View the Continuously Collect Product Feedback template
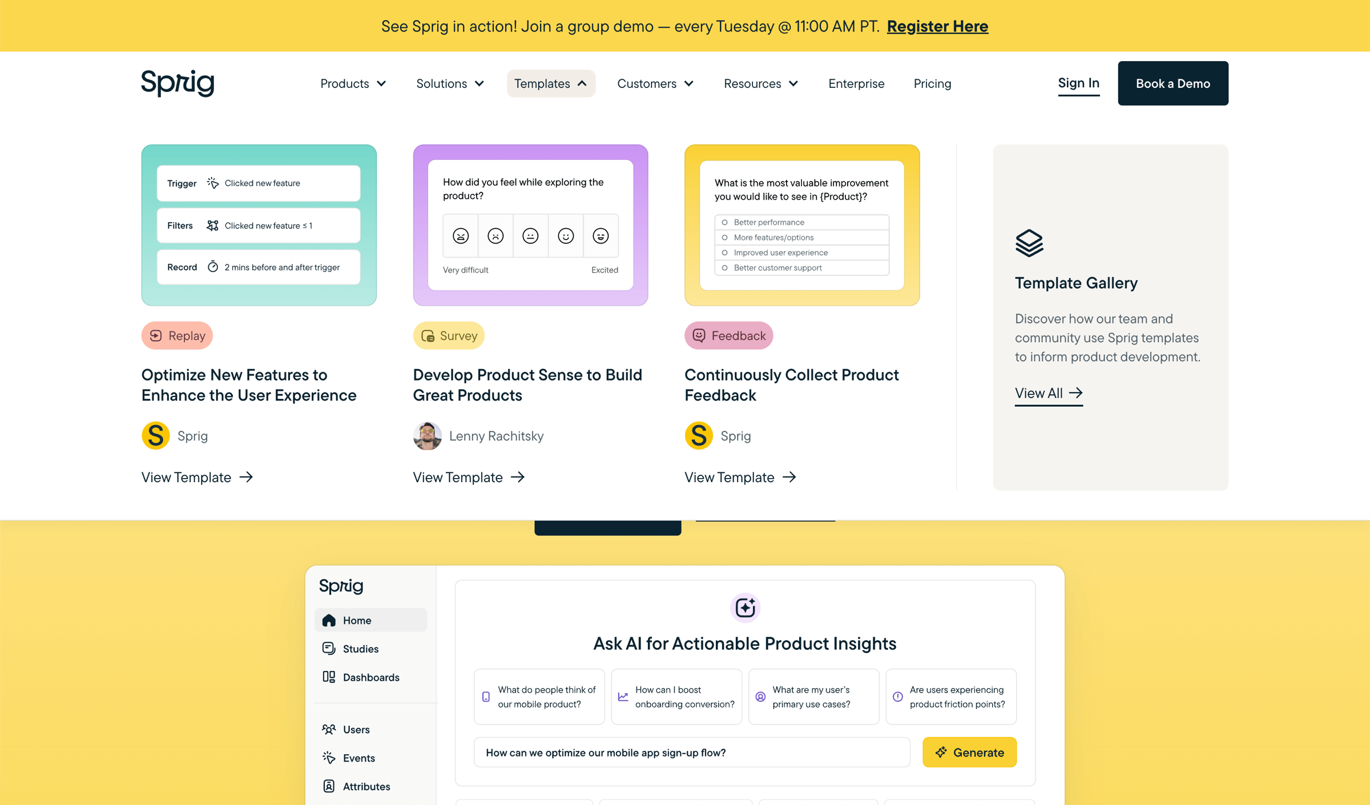Image resolution: width=1370 pixels, height=805 pixels. [741, 477]
